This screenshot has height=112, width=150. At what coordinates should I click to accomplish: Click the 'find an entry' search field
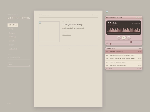tap(19, 57)
